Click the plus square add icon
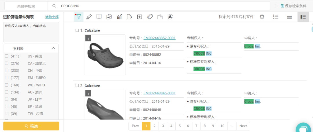The height and width of the screenshot is (132, 313). tap(139, 17)
